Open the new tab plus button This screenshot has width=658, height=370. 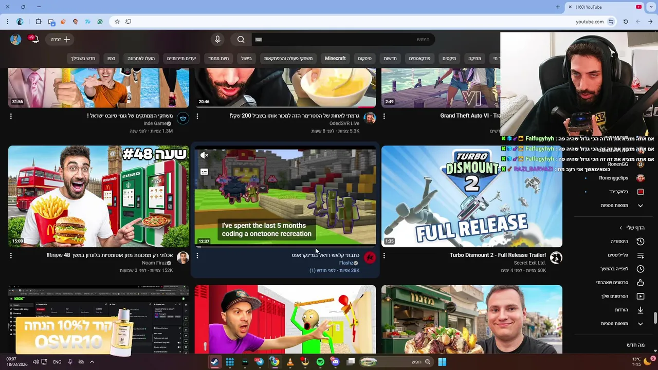point(558,7)
